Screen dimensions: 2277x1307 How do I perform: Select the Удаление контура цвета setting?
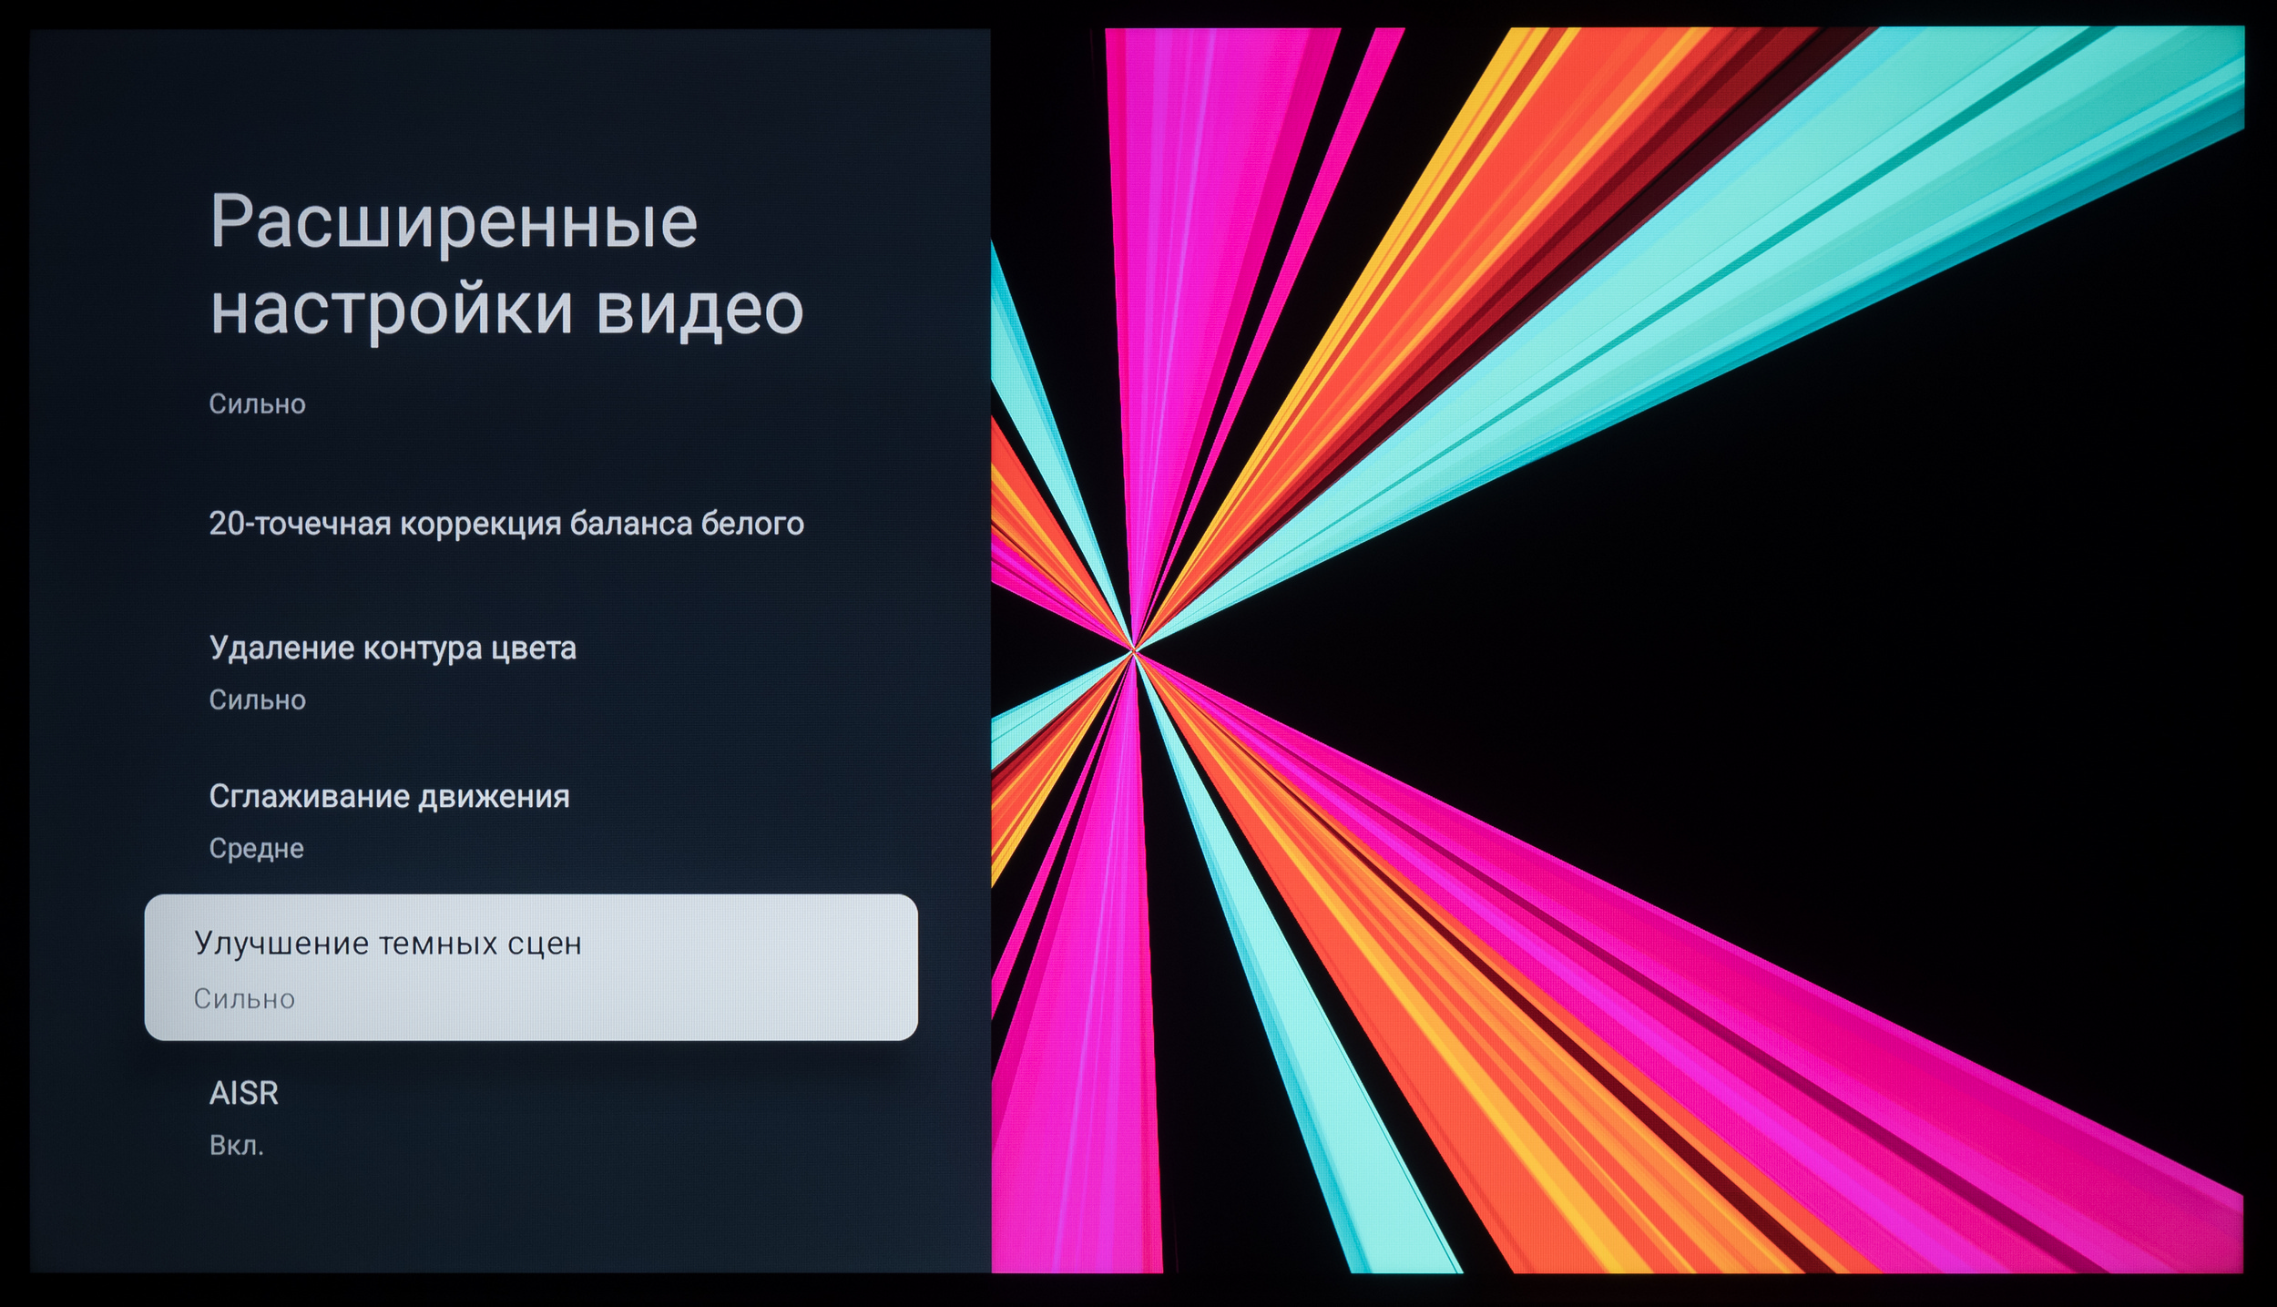point(393,648)
